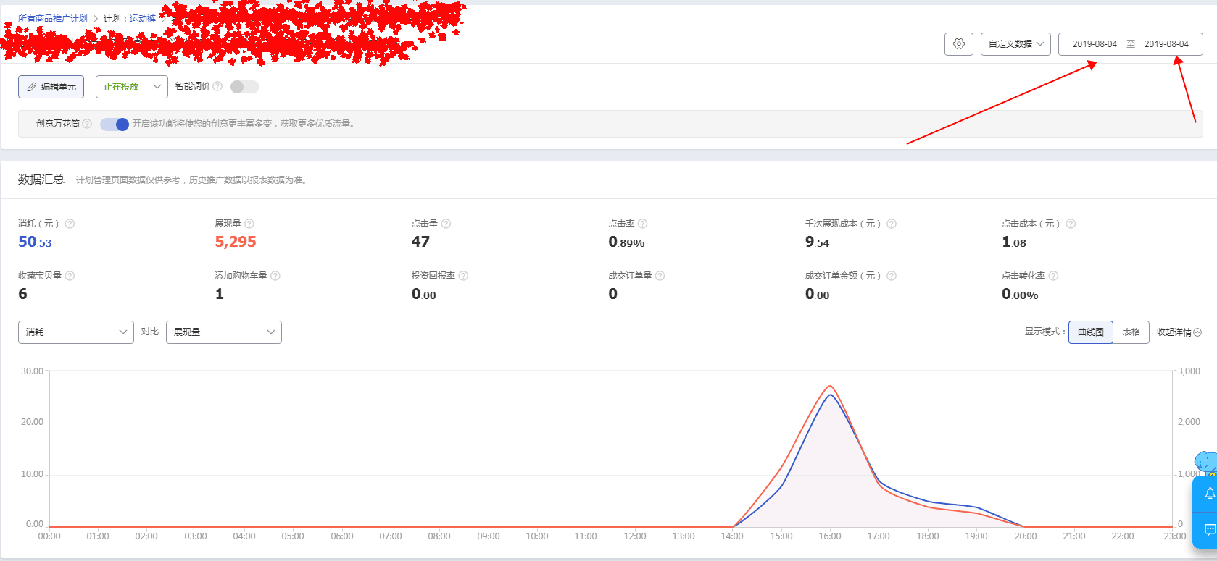Open the settings gear next to 自定义数据

click(x=958, y=44)
